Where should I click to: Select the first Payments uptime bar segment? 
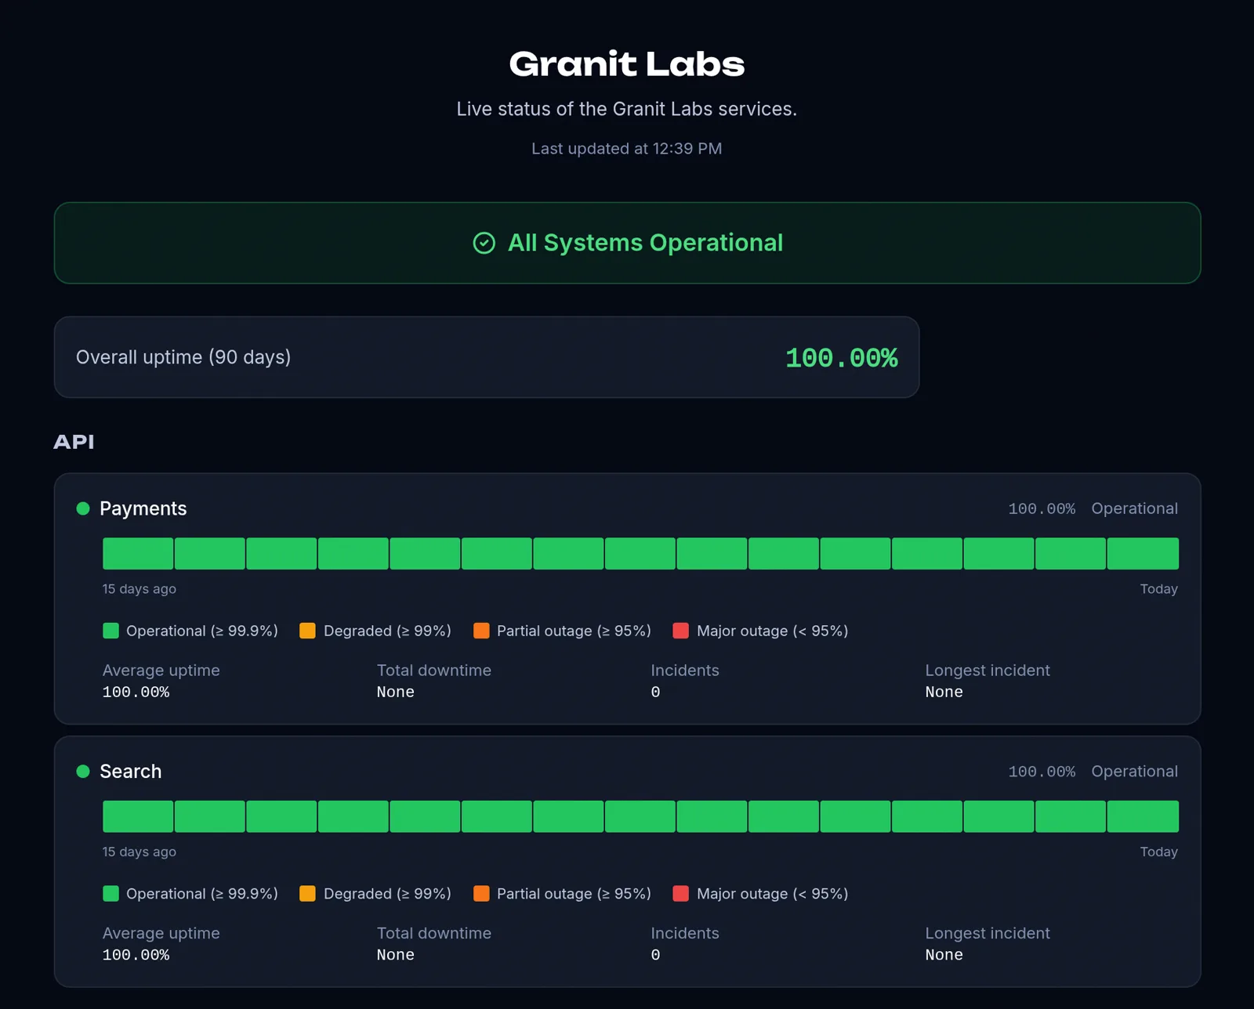coord(138,553)
